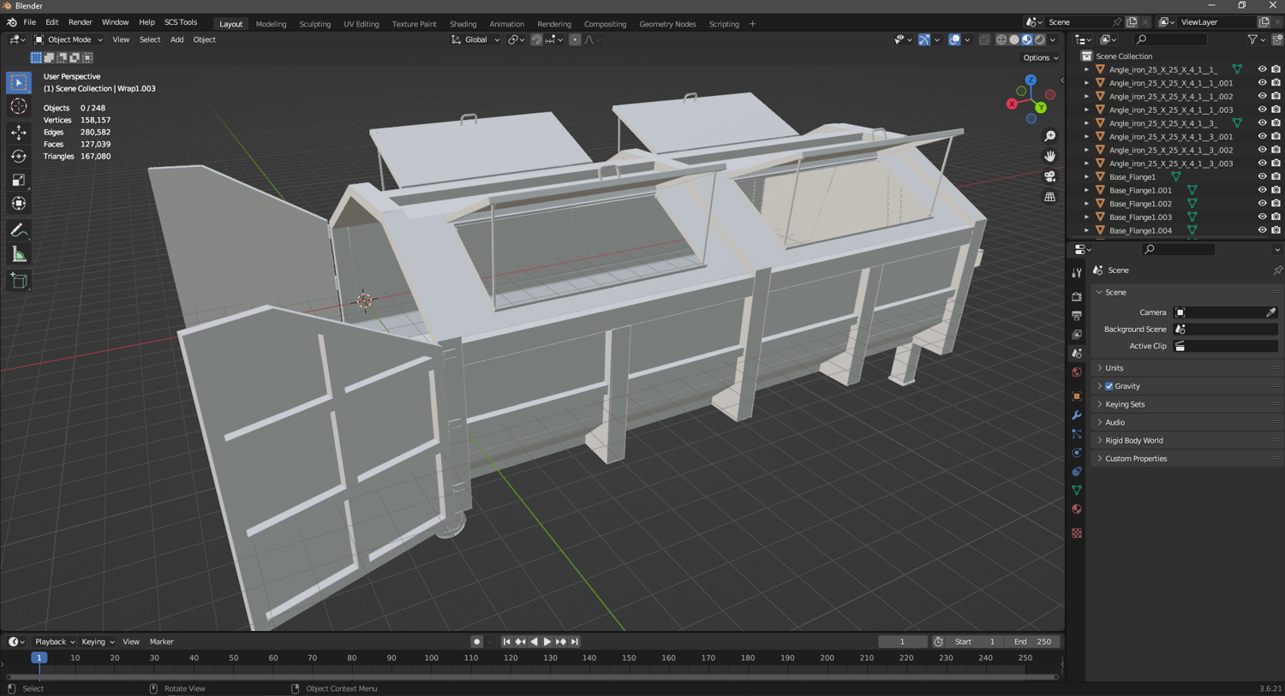Choose the Annotate tool

pos(18,230)
